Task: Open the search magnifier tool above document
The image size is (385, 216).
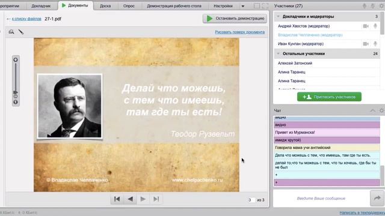Action: pyautogui.click(x=11, y=32)
